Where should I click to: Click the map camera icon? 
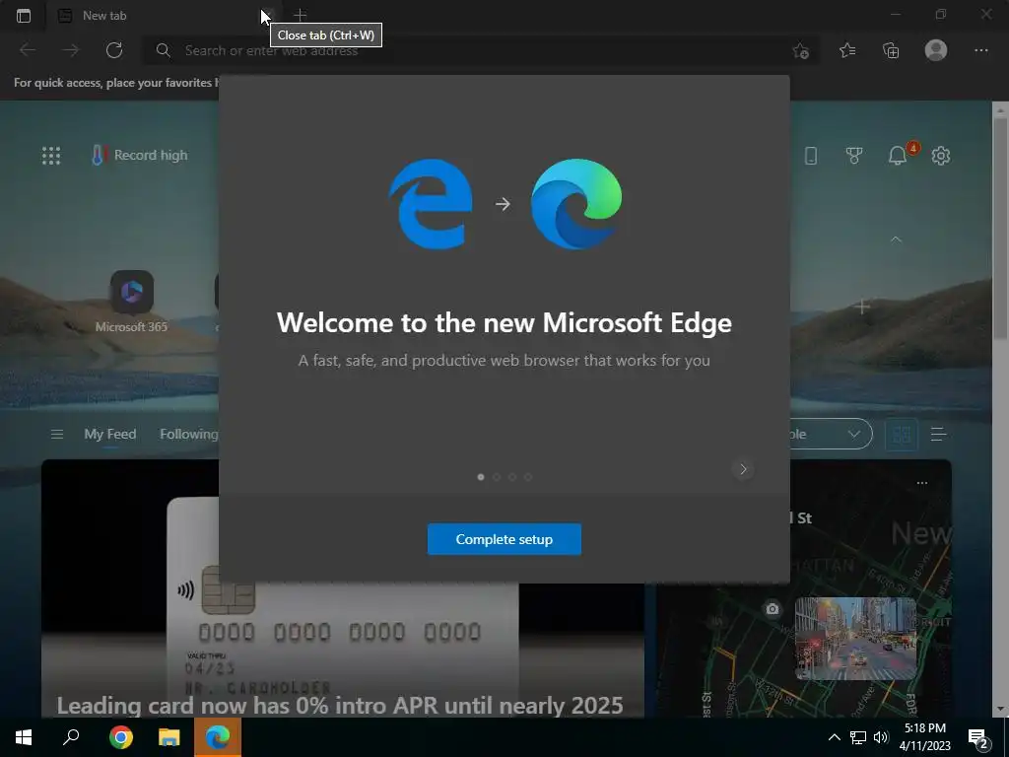[x=773, y=608]
